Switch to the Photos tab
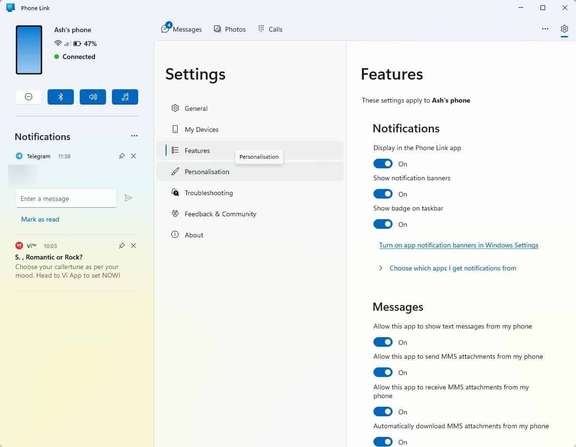 pos(229,29)
